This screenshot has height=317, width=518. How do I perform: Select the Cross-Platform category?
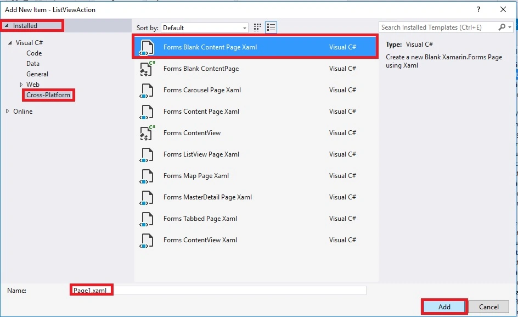48,95
